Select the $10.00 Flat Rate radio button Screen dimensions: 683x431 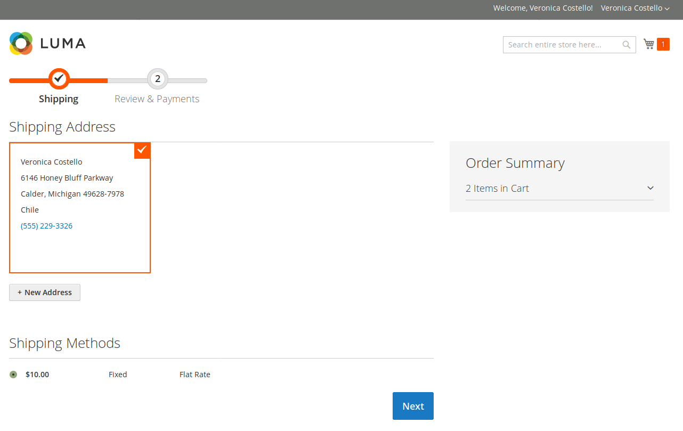pyautogui.click(x=13, y=375)
